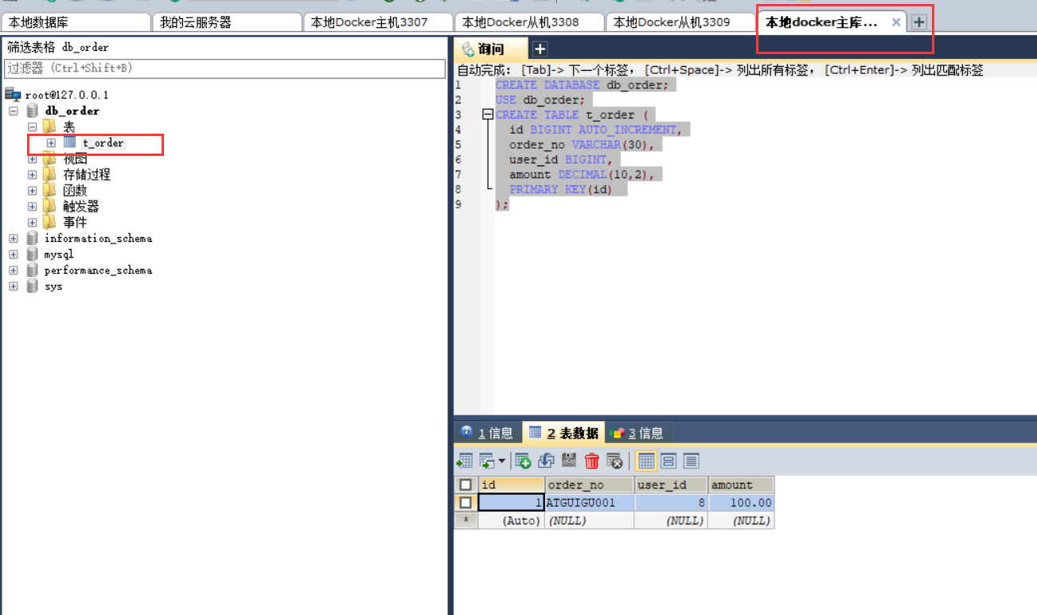
Task: Expand the 存储过程 folder
Action: pos(32,175)
